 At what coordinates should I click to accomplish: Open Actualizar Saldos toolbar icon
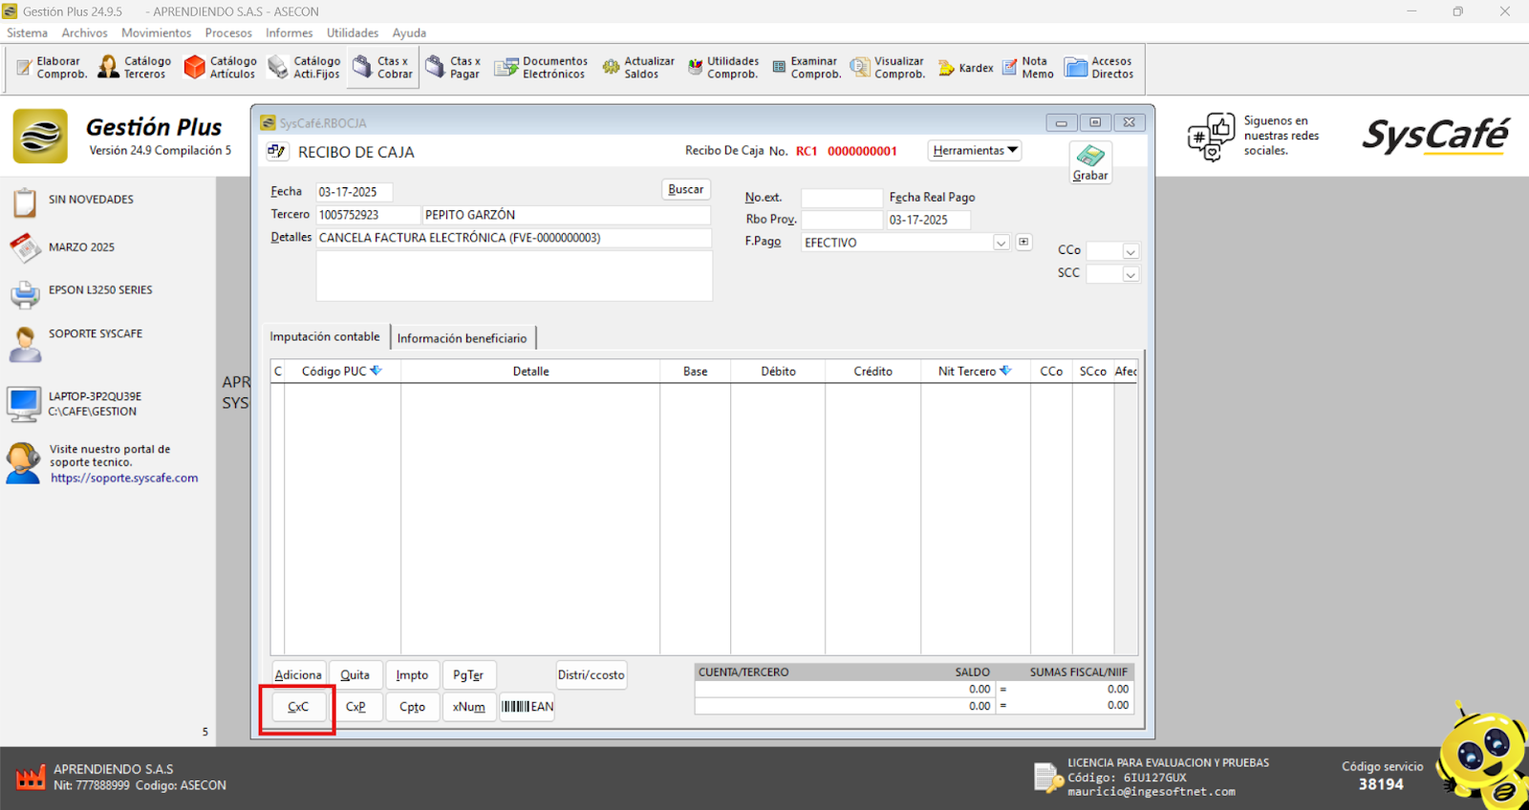[638, 68]
